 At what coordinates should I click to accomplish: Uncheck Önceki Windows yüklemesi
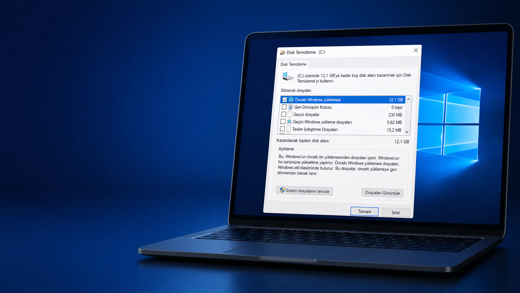[284, 99]
